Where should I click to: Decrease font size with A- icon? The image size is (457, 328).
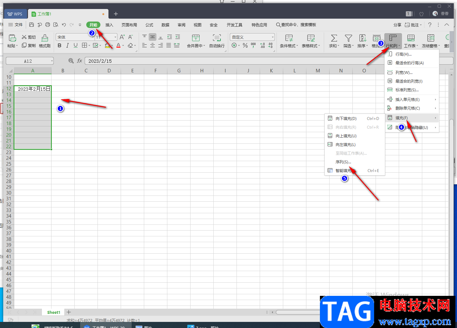pyautogui.click(x=130, y=37)
